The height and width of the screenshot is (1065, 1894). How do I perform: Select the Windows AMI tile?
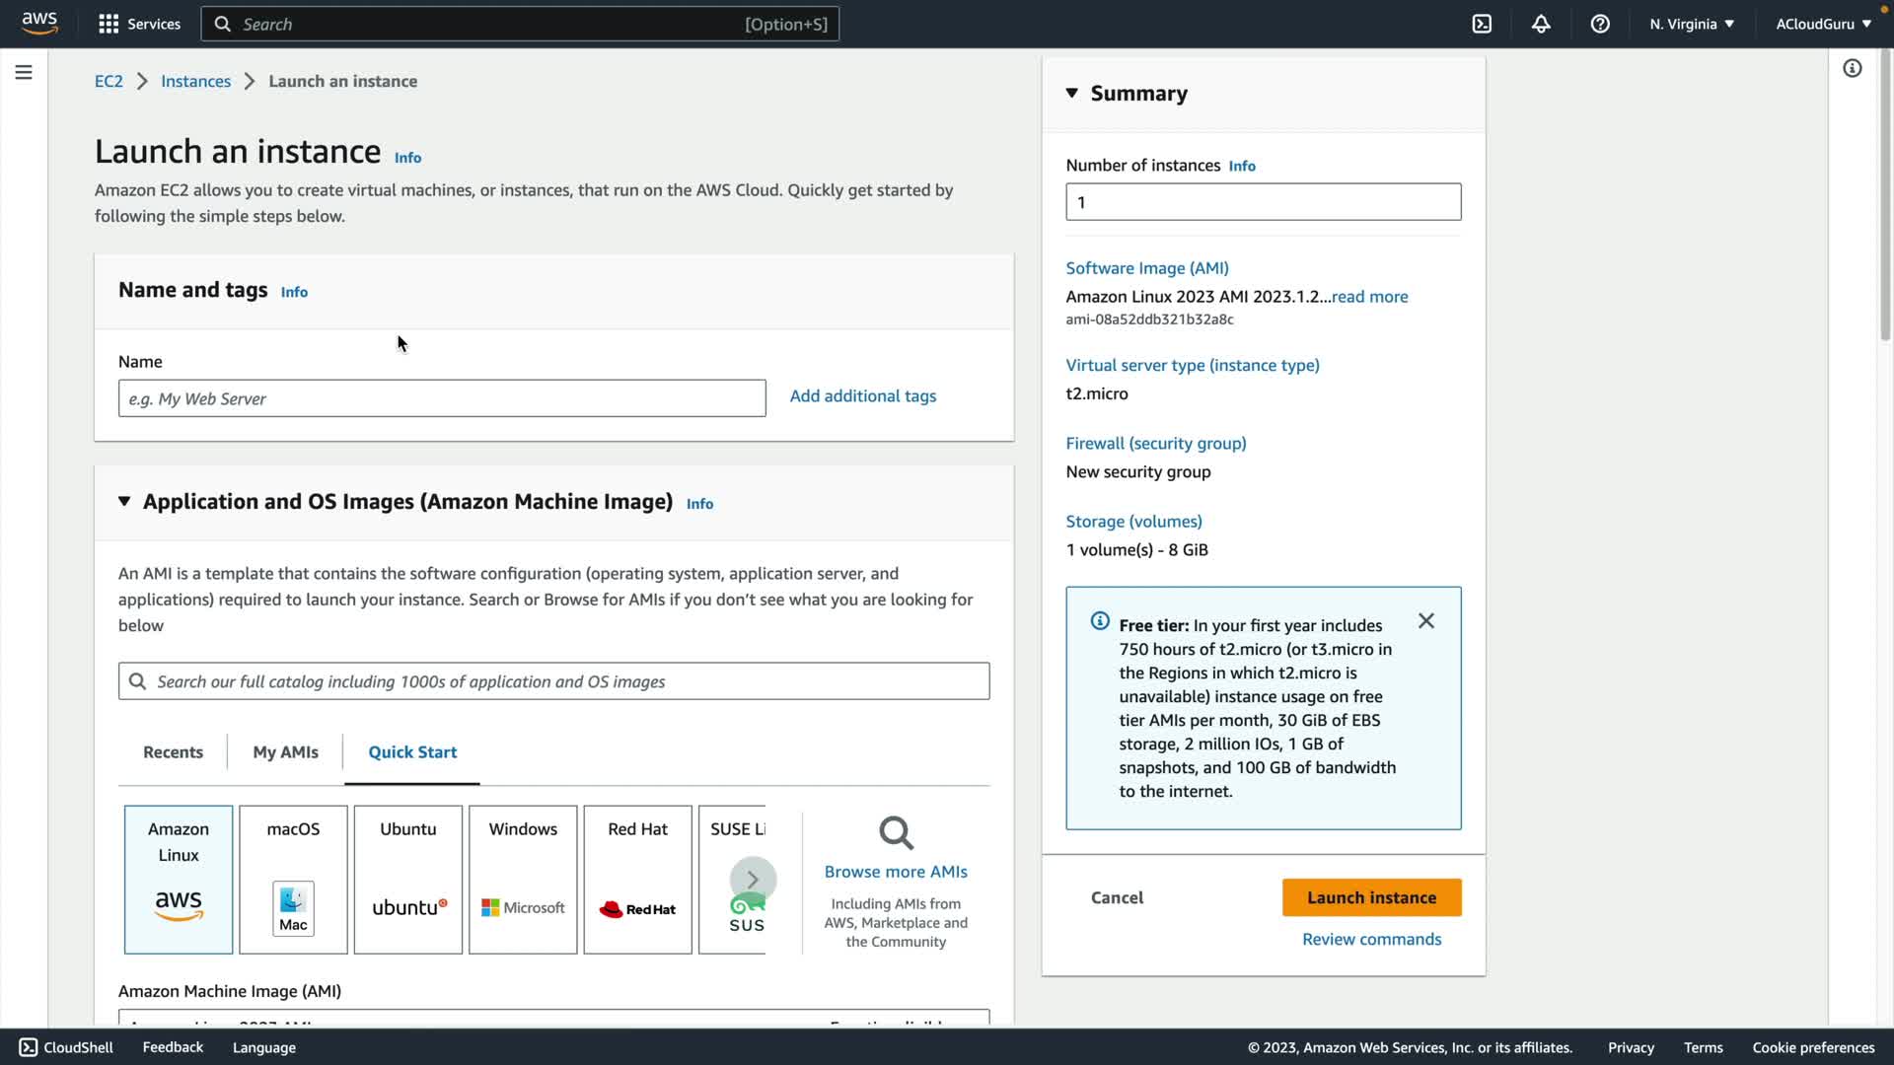[x=523, y=879]
